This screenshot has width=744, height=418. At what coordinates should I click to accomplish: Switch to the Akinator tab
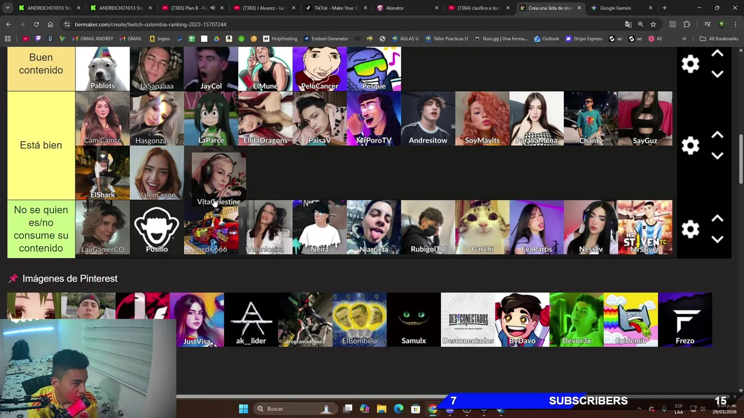coord(407,8)
